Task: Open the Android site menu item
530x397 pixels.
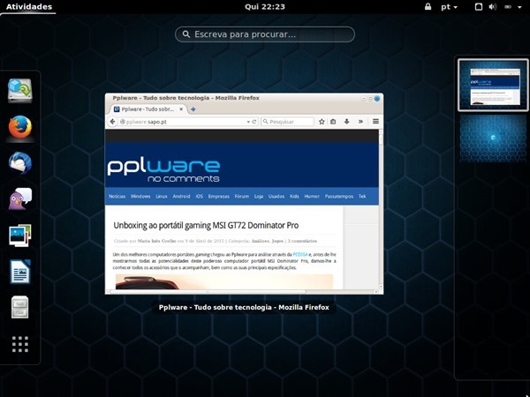Action: (181, 196)
